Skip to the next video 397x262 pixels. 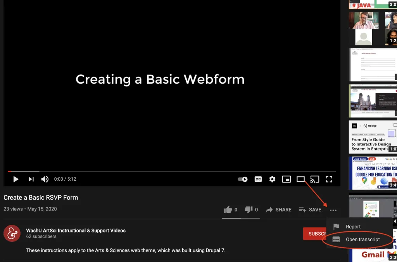pyautogui.click(x=31, y=179)
